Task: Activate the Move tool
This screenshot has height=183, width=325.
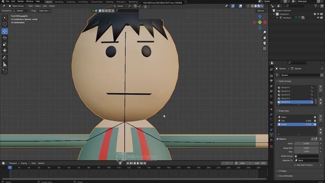Action: click(x=5, y=32)
